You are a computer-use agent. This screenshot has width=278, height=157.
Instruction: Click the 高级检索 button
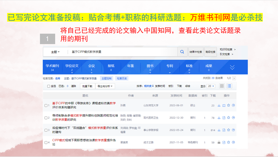pyautogui.click(x=210, y=52)
